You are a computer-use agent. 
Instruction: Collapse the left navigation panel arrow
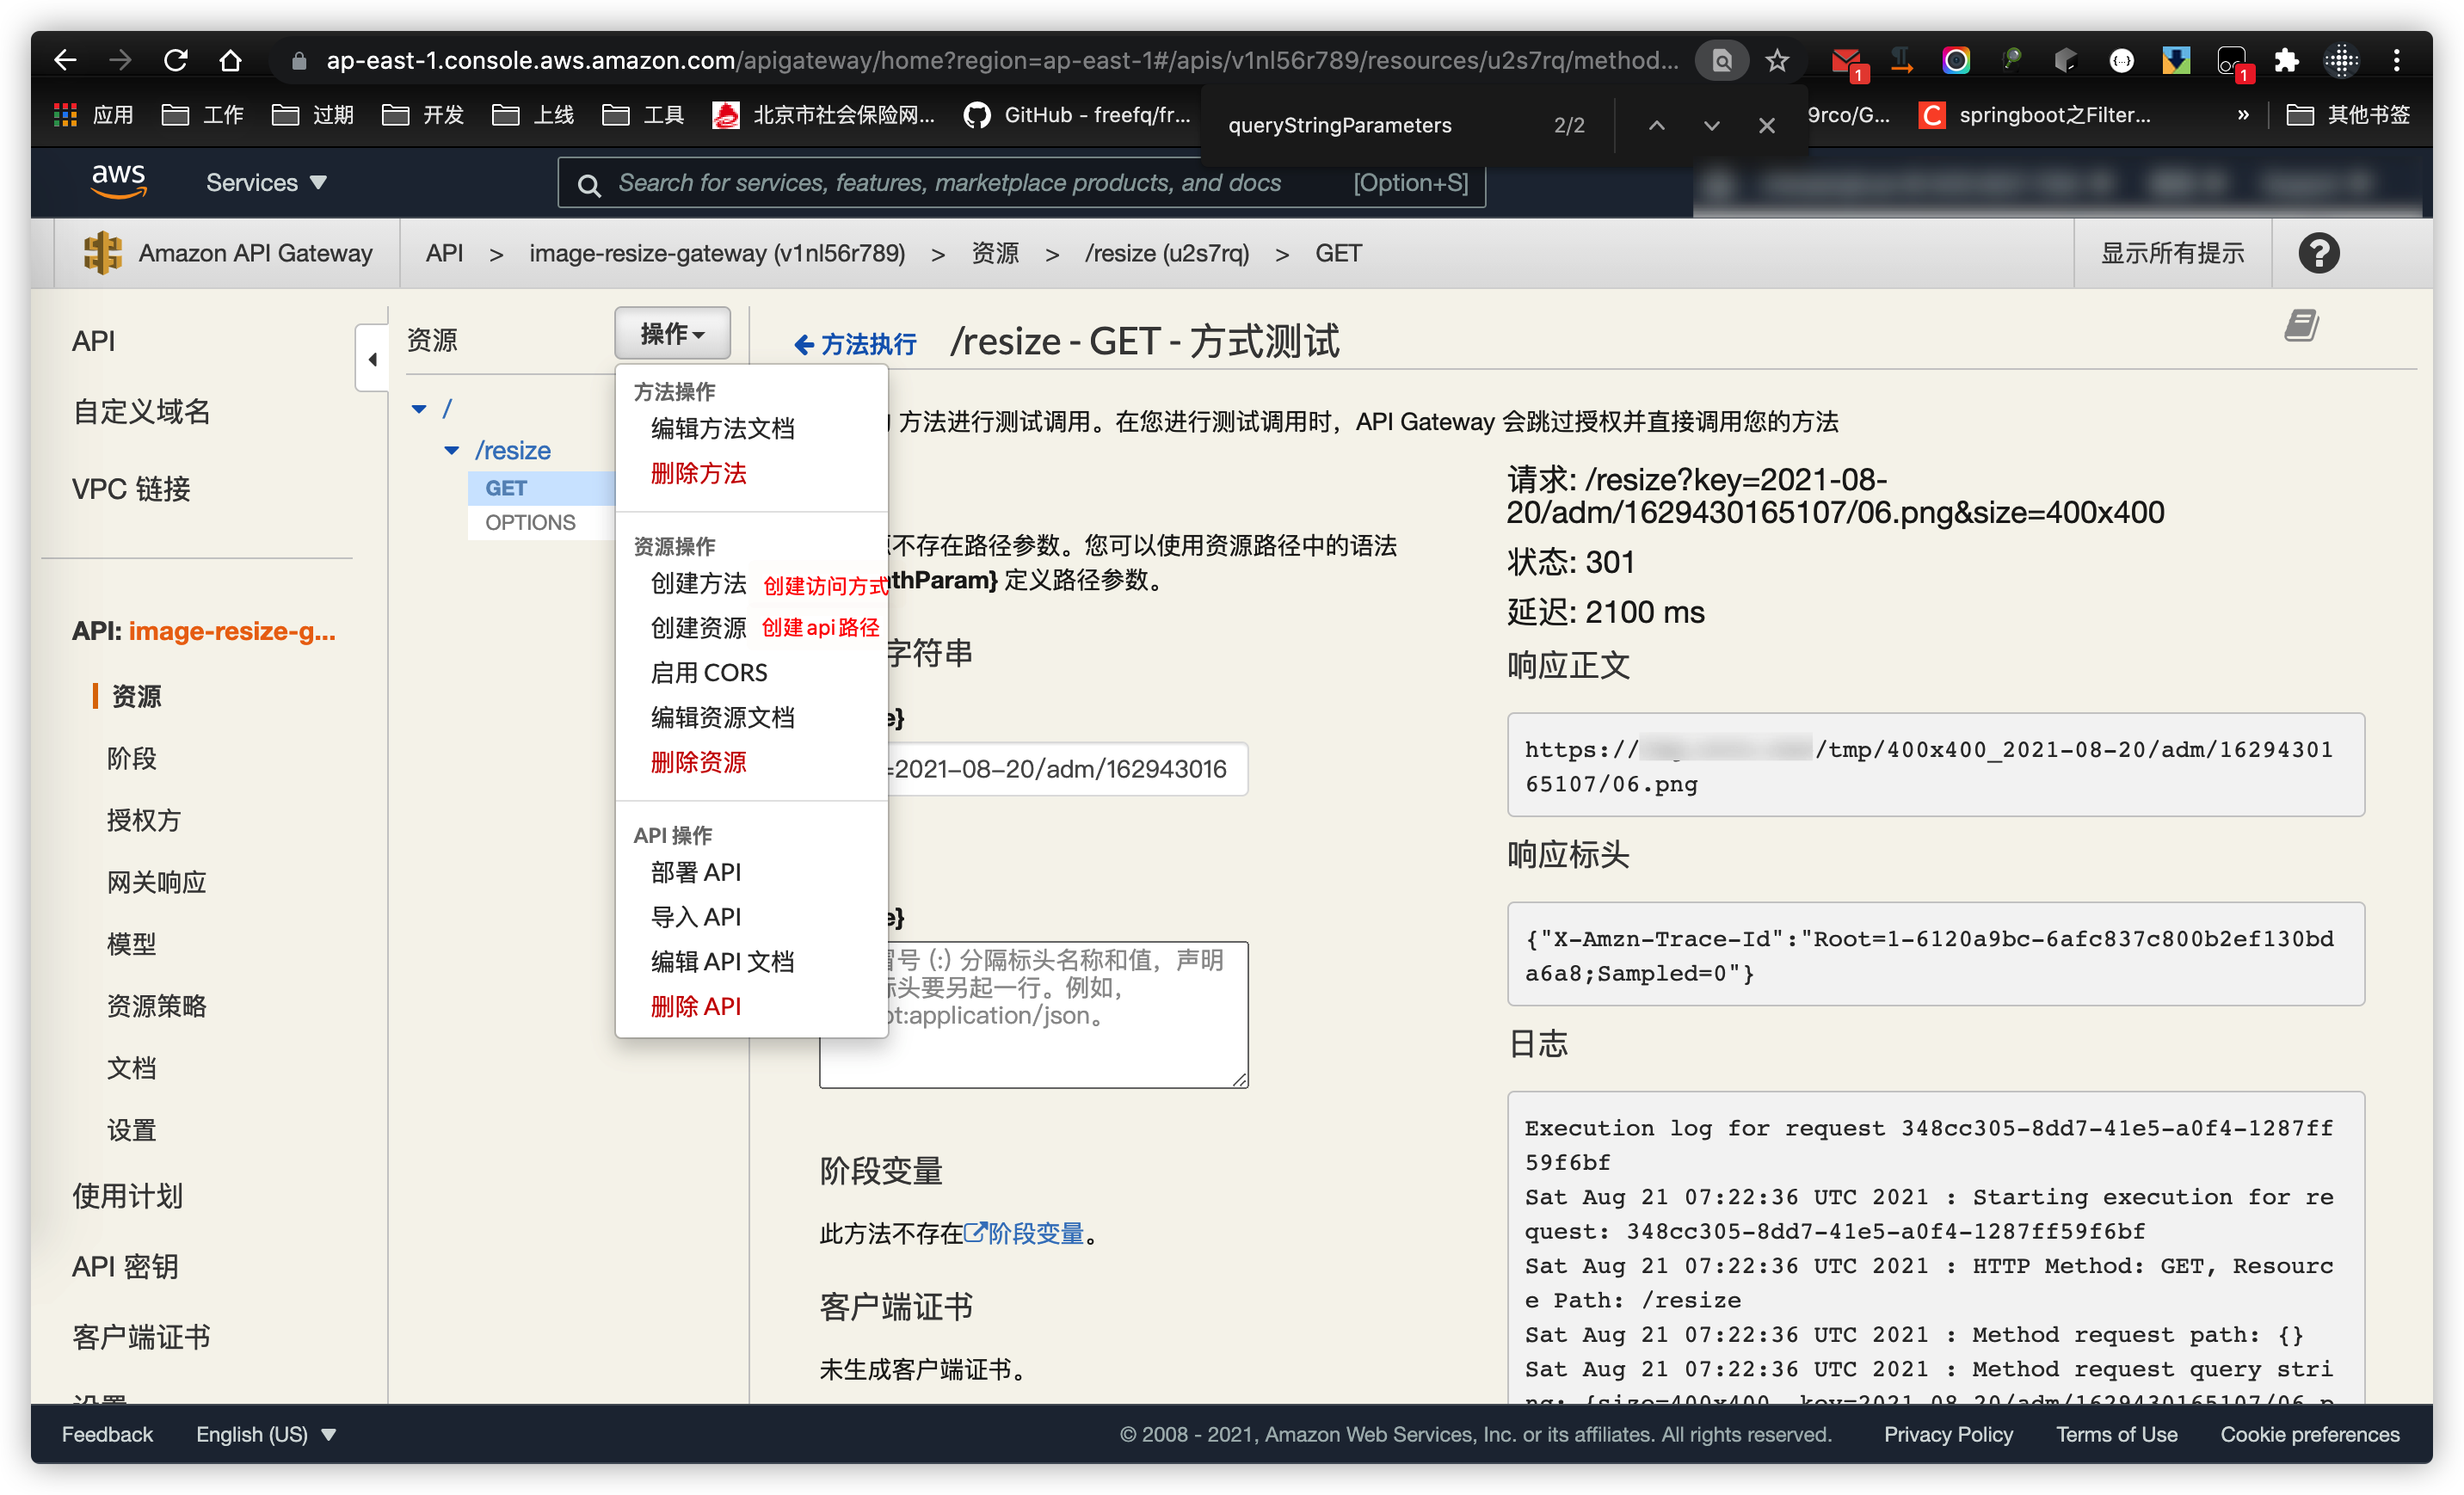372,358
